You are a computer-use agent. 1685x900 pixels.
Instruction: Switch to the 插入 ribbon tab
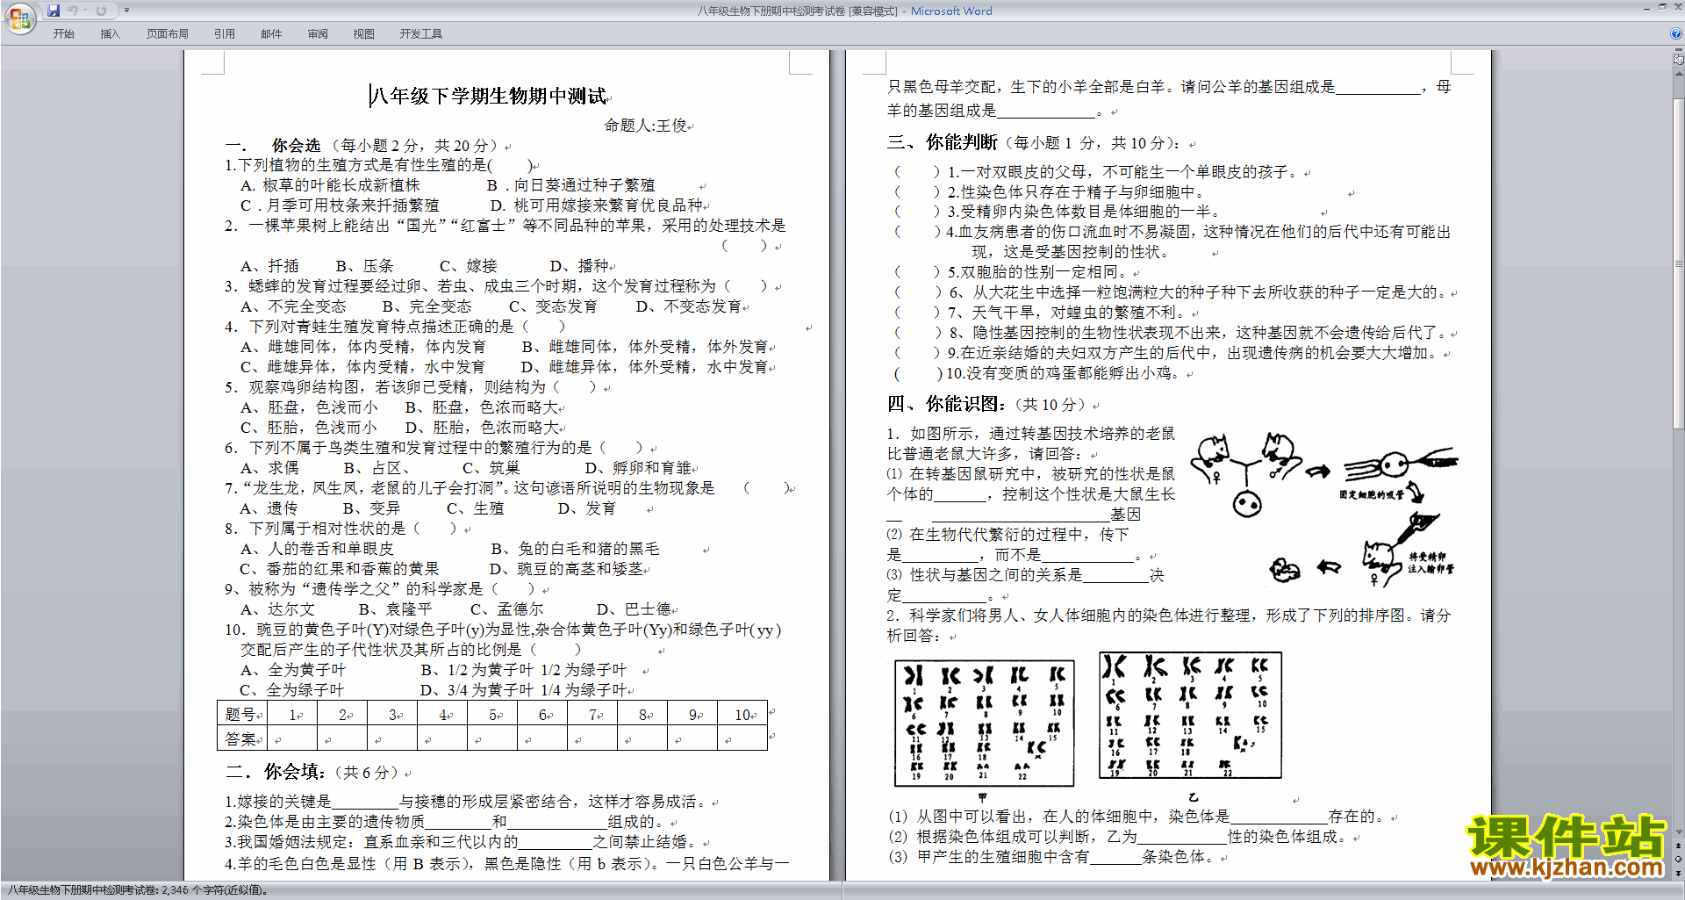(110, 34)
